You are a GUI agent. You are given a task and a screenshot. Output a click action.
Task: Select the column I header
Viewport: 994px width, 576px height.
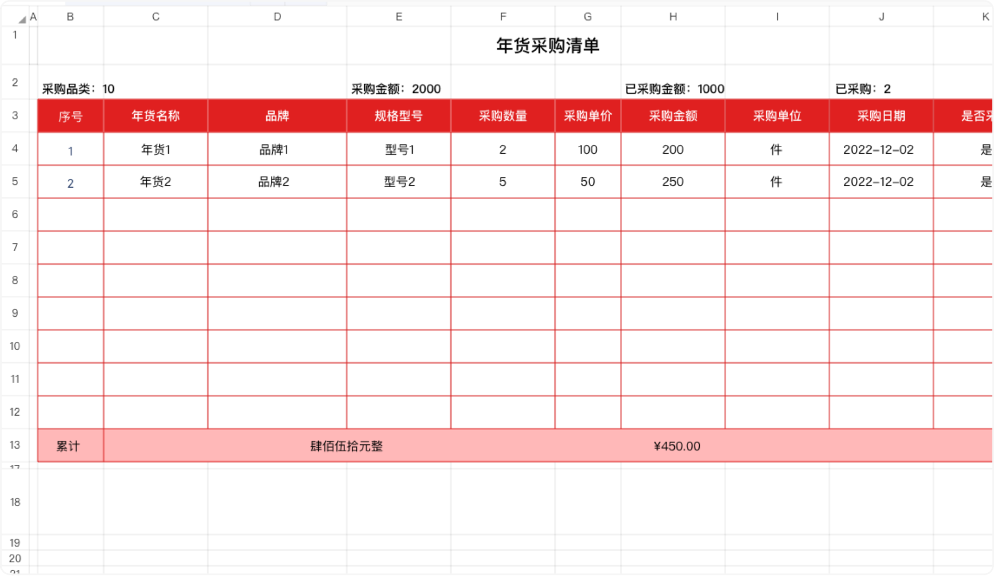[777, 17]
